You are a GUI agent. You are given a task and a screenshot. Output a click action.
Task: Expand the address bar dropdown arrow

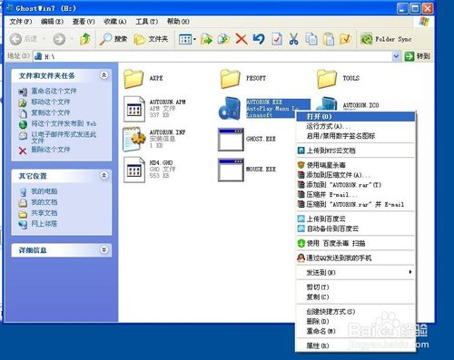396,56
